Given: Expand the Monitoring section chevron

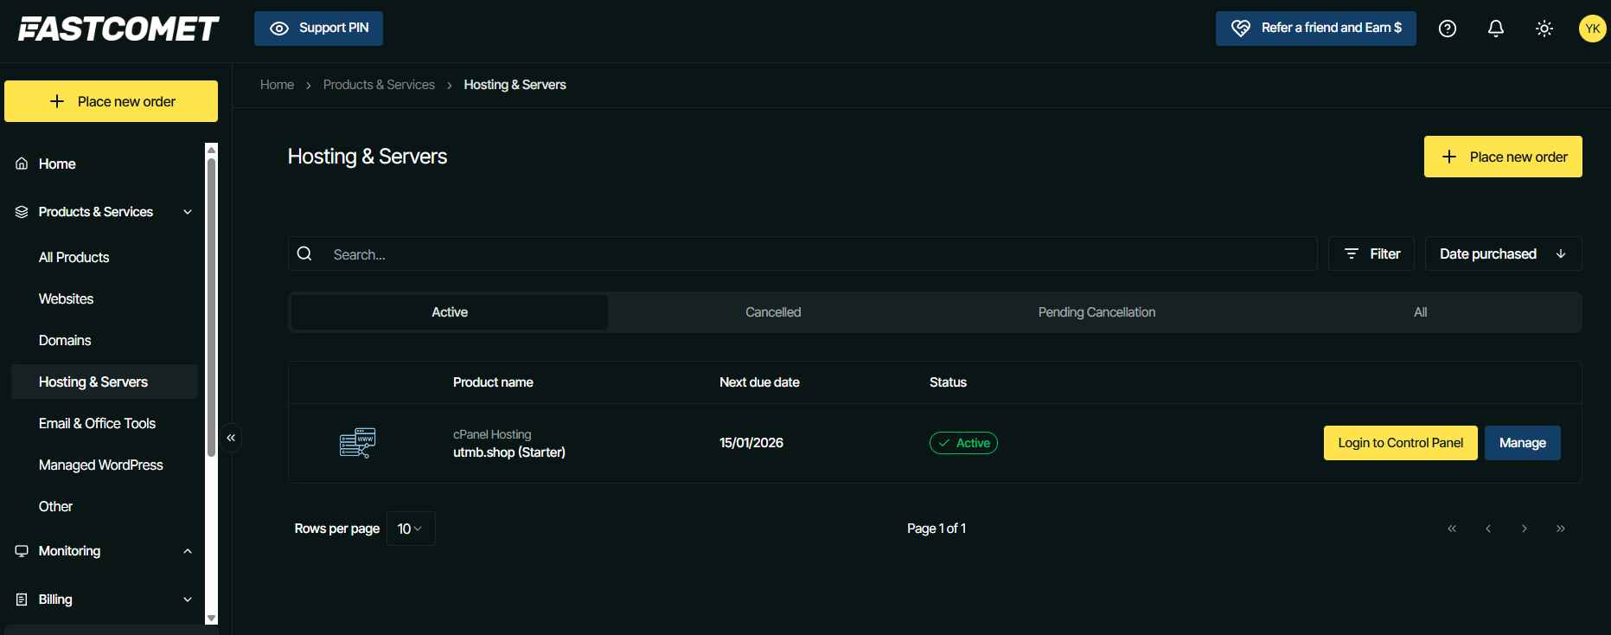Looking at the screenshot, I should [x=188, y=551].
